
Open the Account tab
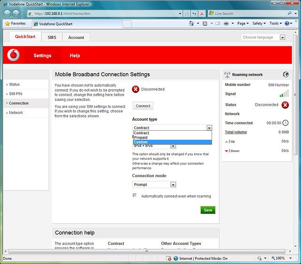coord(76,38)
